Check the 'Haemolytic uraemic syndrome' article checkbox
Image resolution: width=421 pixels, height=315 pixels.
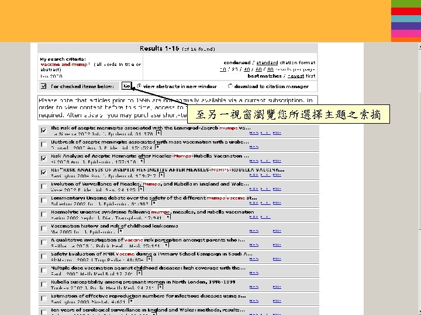tap(44, 214)
